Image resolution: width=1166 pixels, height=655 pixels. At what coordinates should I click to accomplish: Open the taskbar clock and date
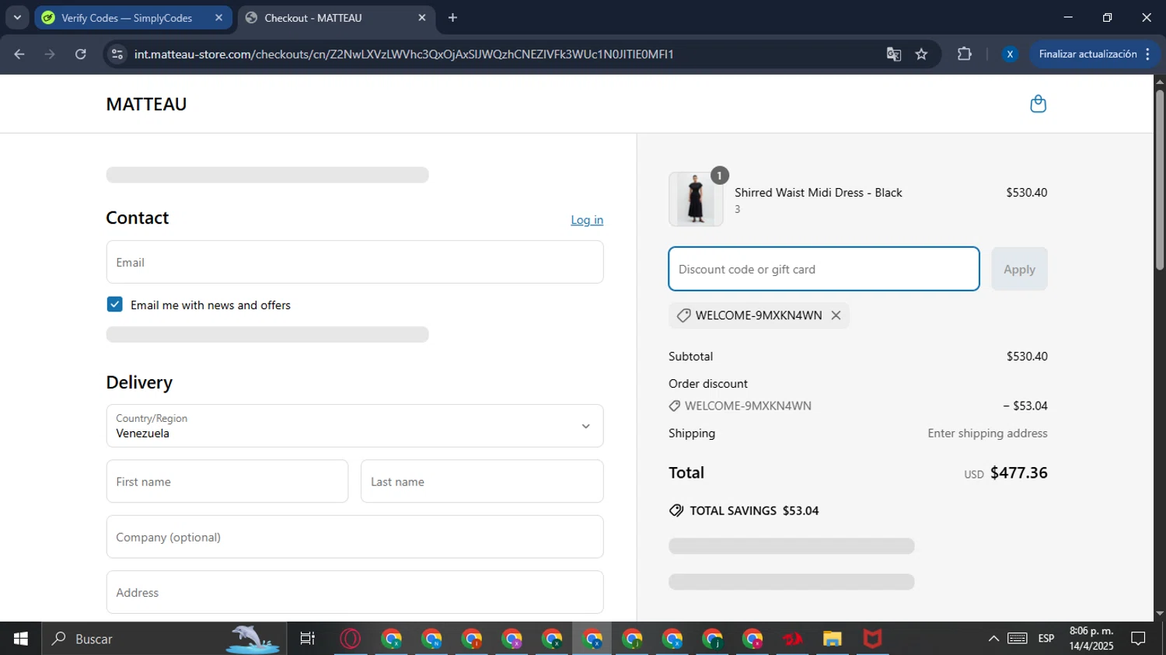coord(1091,639)
